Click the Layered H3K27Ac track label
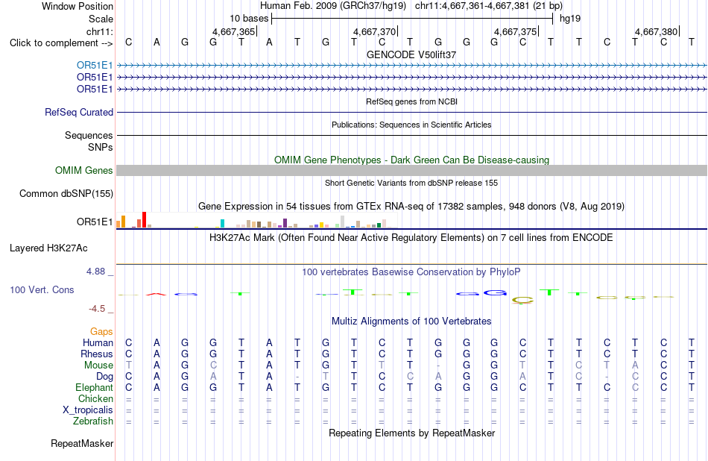Image resolution: width=708 pixels, height=461 pixels. coord(48,248)
